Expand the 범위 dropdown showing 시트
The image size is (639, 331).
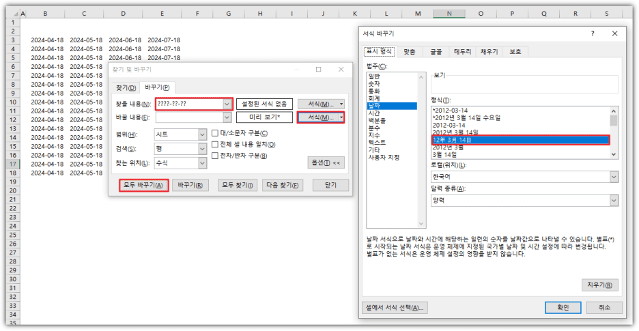[202, 134]
